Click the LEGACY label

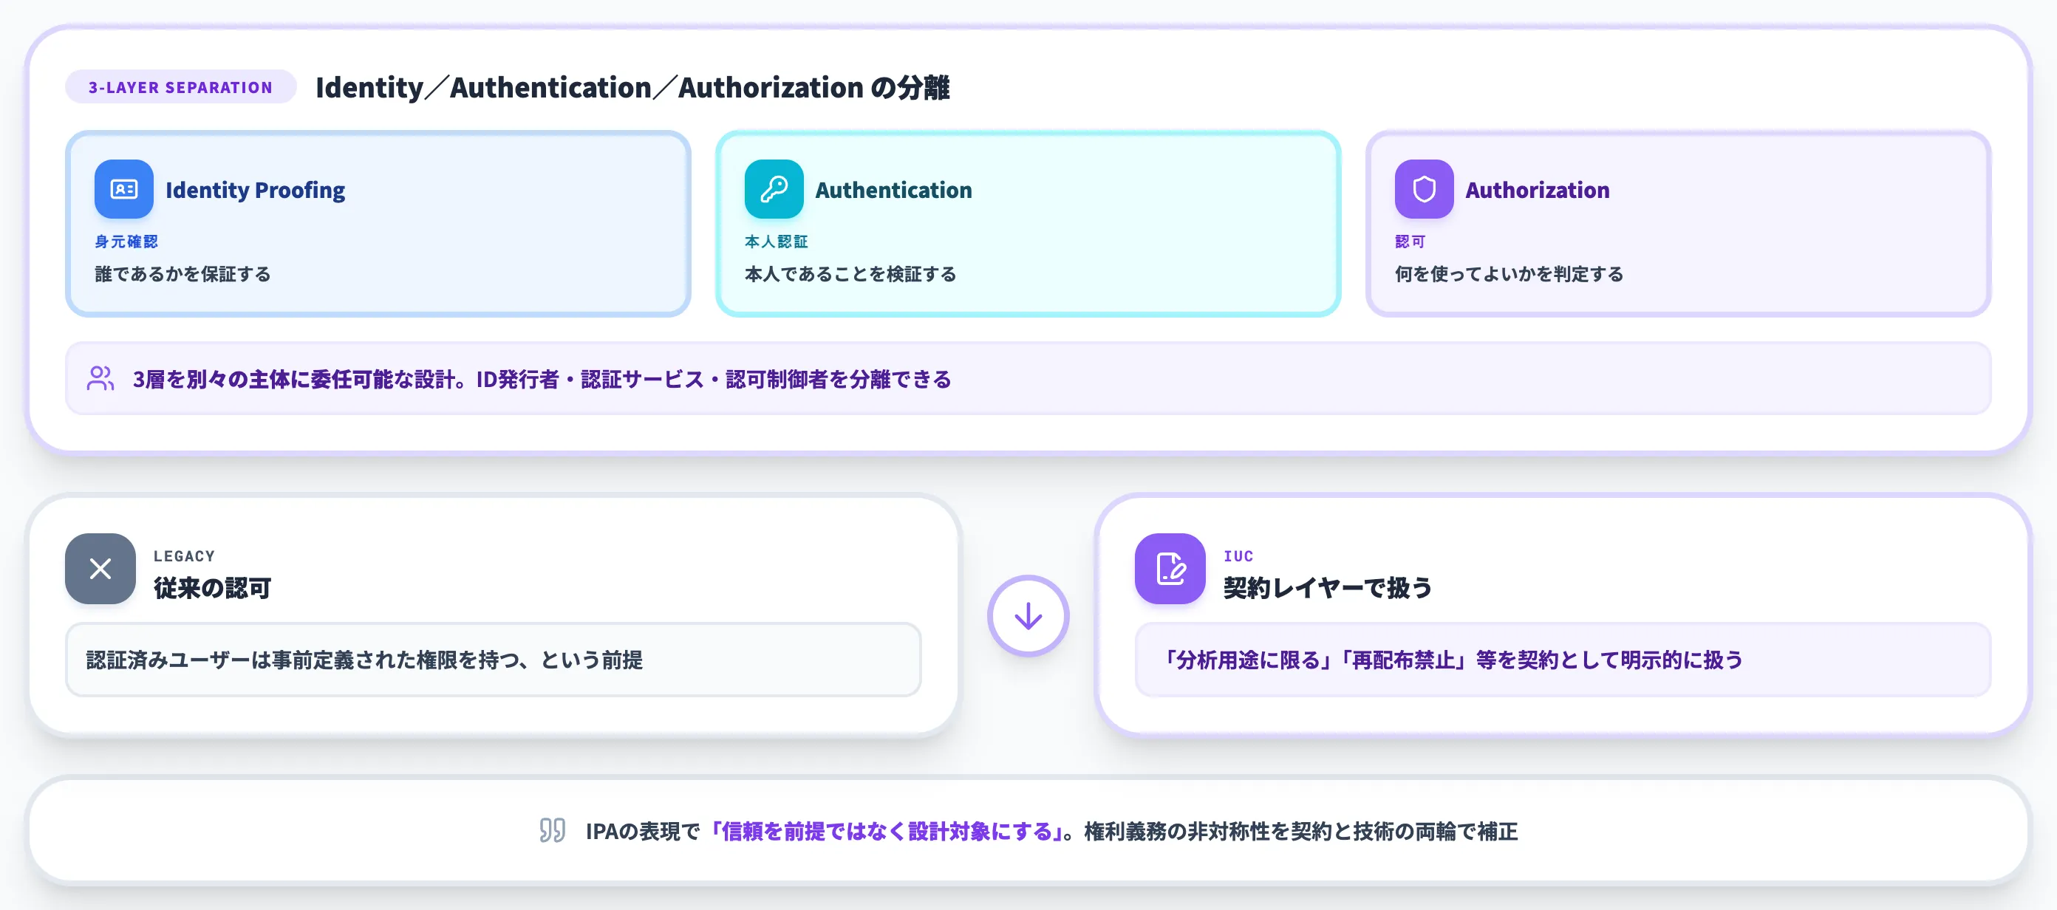[x=185, y=555]
